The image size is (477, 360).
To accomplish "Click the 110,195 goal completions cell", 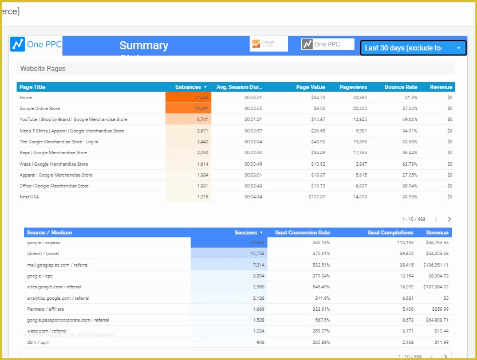I will pyautogui.click(x=405, y=242).
